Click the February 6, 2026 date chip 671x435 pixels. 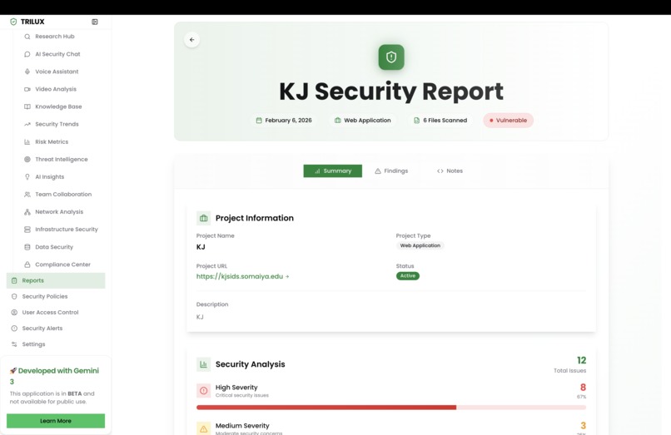click(284, 121)
